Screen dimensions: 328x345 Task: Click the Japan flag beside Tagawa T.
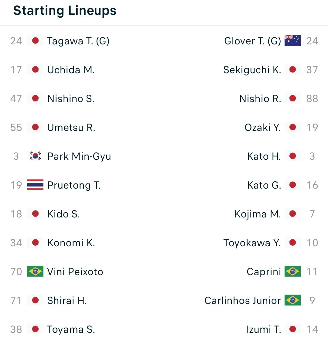click(36, 41)
